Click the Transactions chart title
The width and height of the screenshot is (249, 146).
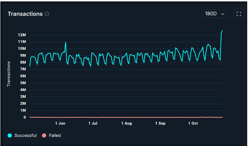click(x=25, y=14)
